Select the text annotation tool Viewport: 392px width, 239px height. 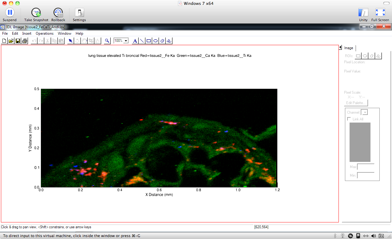[135, 40]
